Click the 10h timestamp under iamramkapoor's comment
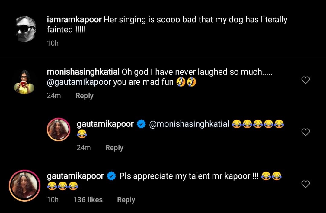Viewport: 326px width, 213px height. 53,43
